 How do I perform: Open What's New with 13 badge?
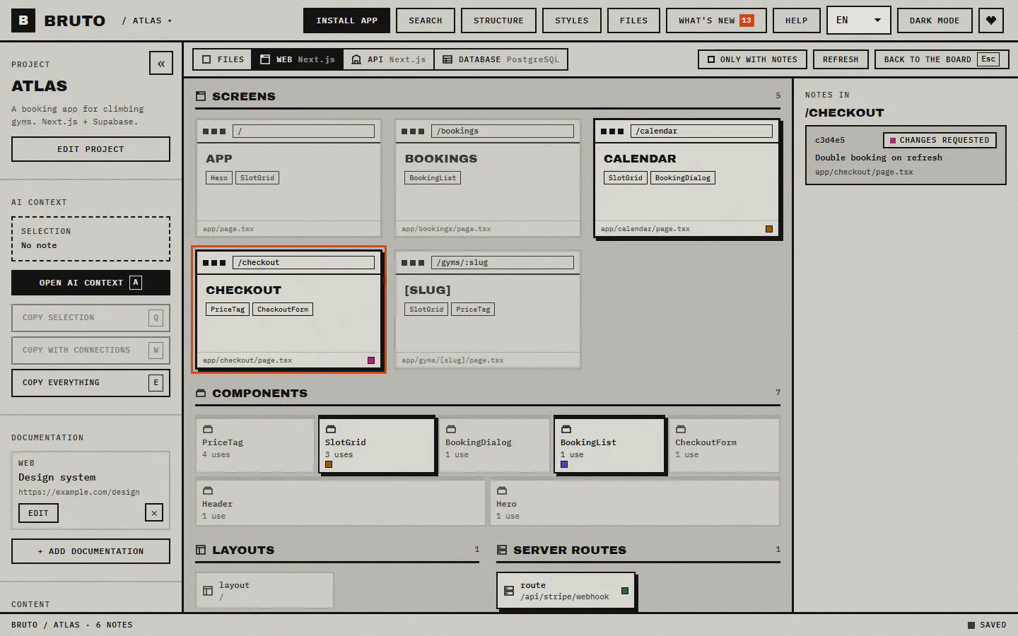pyautogui.click(x=716, y=20)
